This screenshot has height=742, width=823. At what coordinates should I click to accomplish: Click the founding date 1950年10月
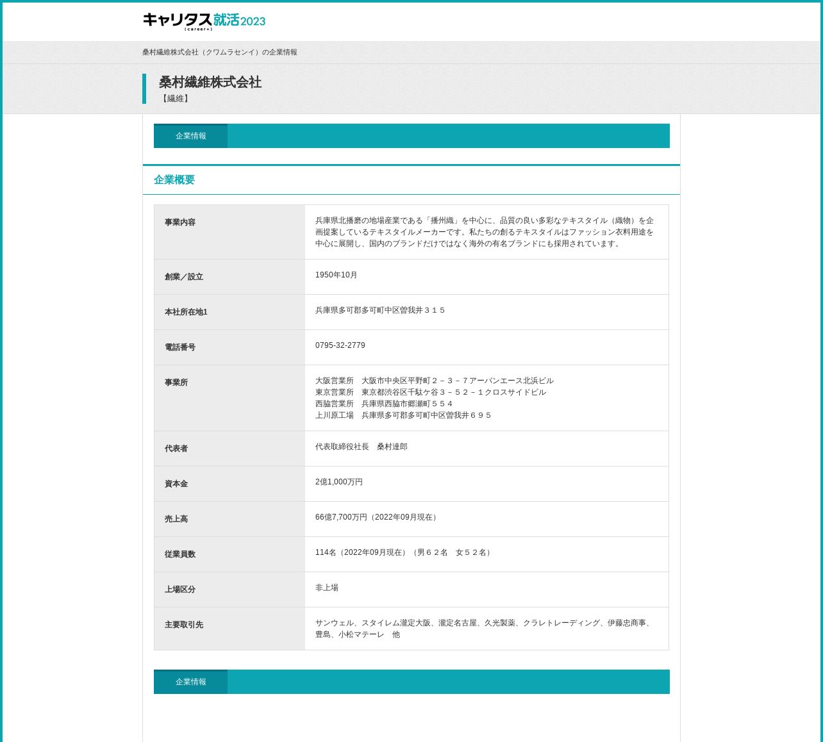337,275
